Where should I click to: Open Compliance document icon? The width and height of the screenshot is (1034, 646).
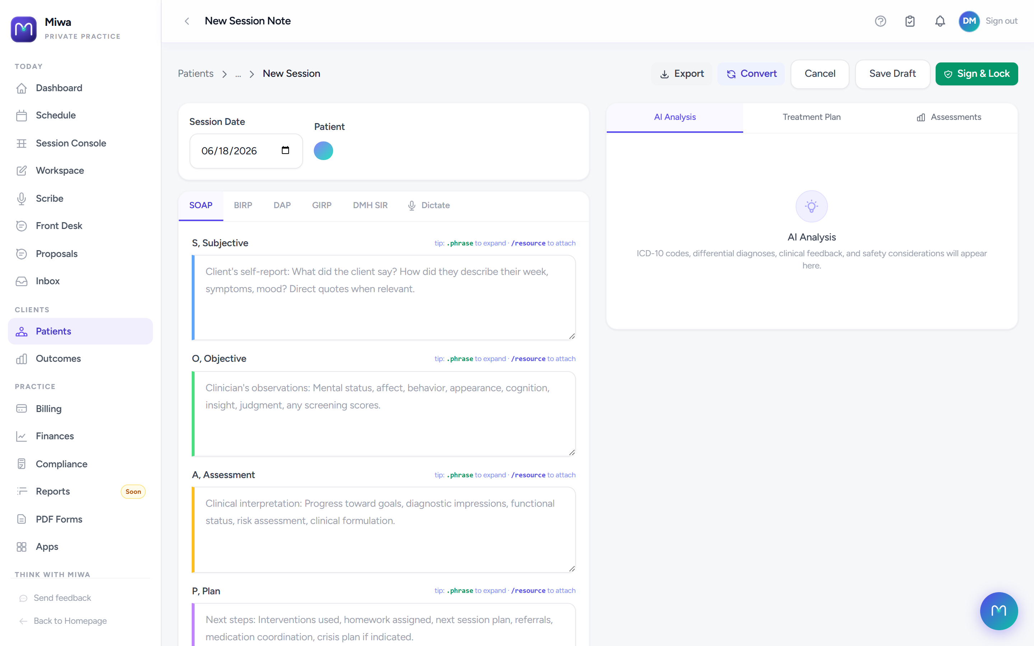point(22,464)
